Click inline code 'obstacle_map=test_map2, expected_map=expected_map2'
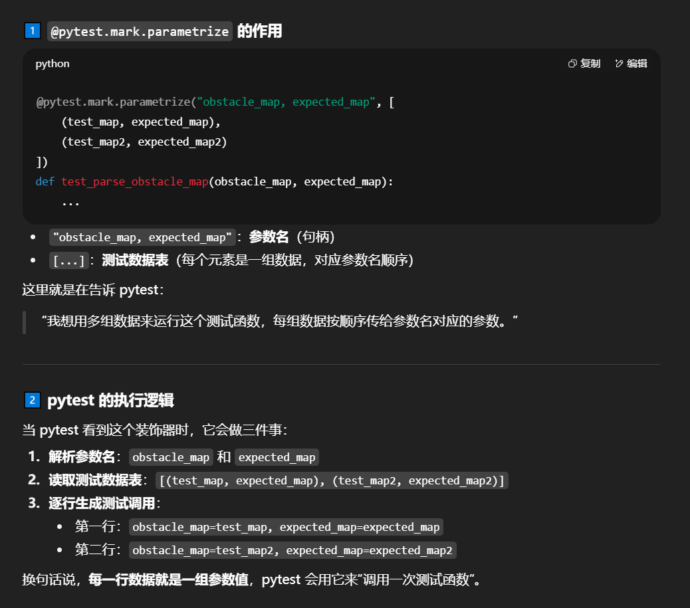 (x=292, y=550)
